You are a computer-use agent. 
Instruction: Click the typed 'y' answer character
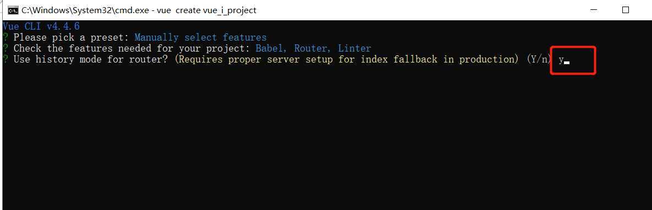click(x=561, y=60)
